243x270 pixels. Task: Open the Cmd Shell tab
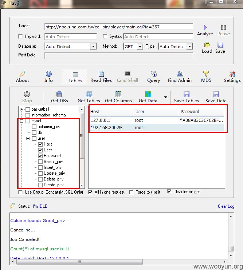click(x=128, y=77)
